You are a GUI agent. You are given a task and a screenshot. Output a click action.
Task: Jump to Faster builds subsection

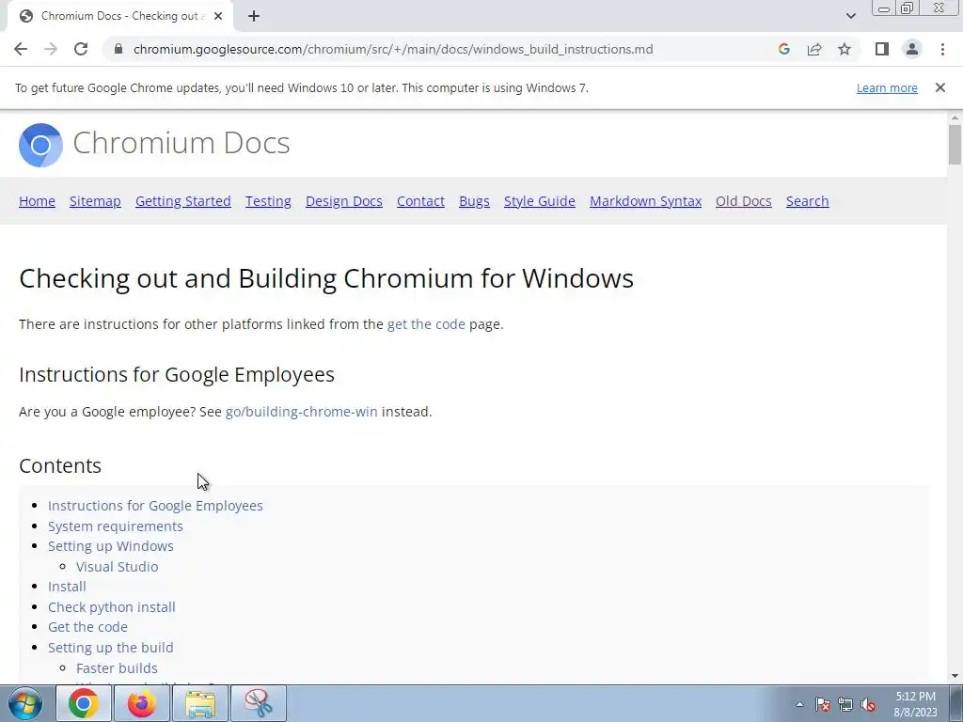[117, 668]
